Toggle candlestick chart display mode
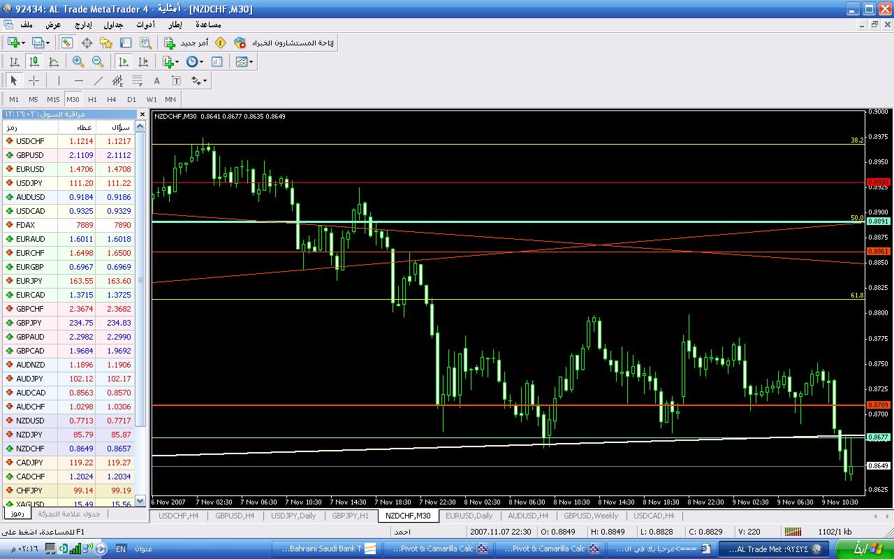 point(34,61)
